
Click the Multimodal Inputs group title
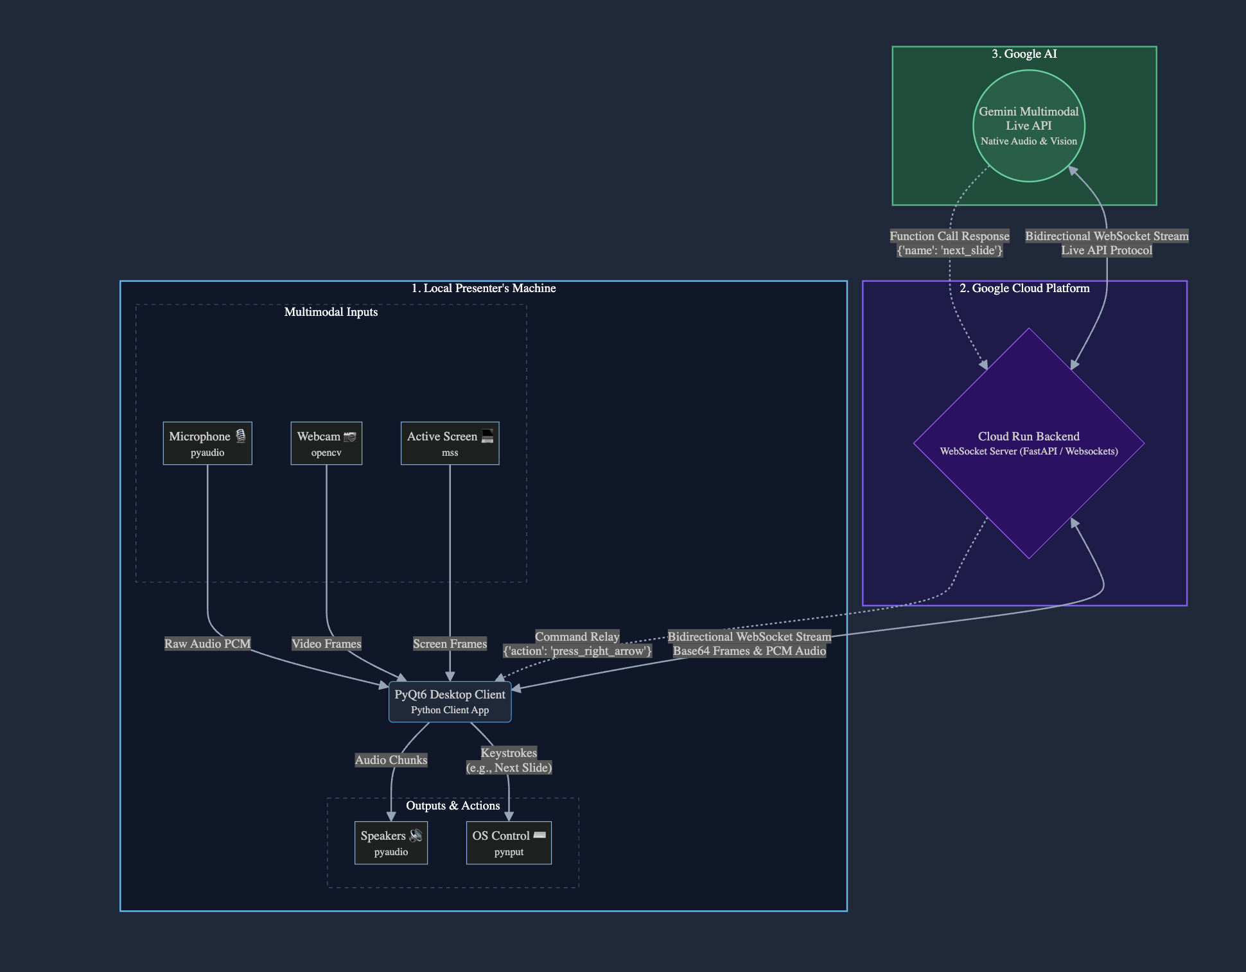point(331,312)
